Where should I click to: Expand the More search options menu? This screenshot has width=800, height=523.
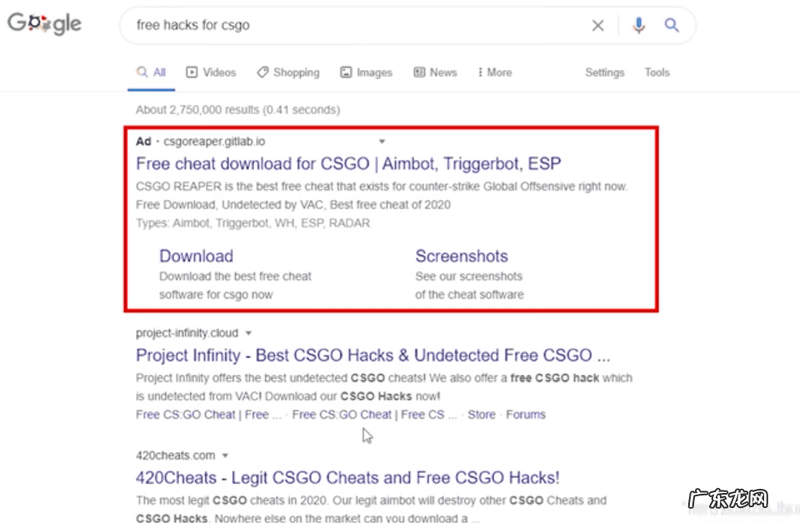pos(495,73)
